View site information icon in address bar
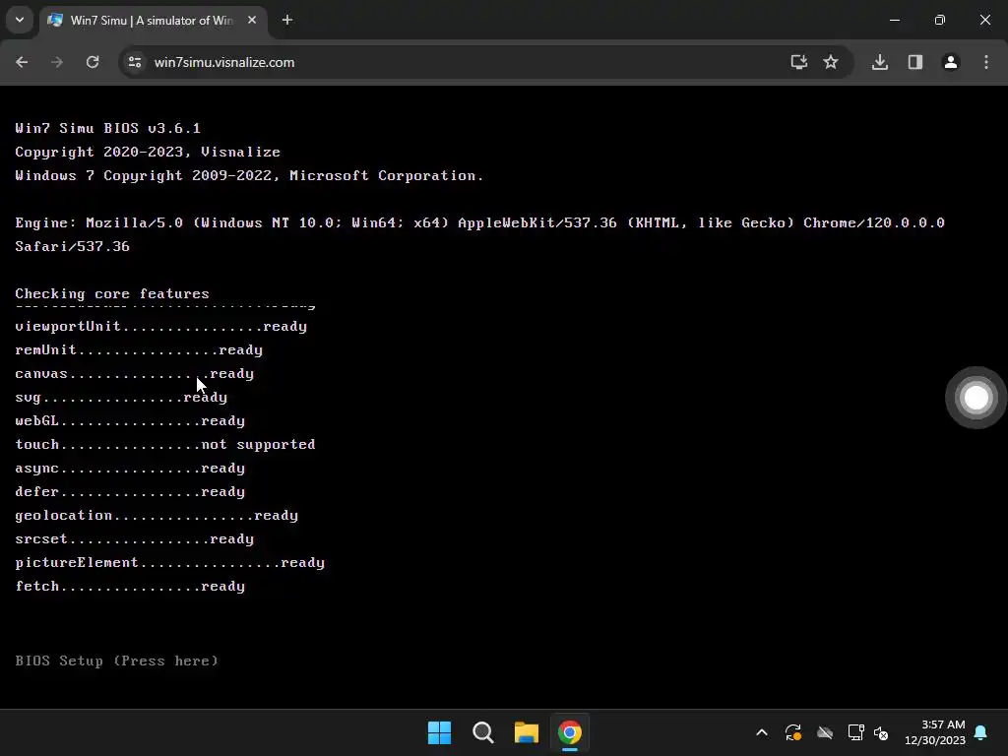The image size is (1008, 756). [x=135, y=62]
